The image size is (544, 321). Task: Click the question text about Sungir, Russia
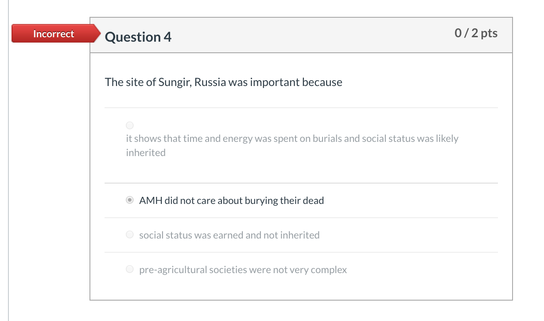(x=223, y=82)
